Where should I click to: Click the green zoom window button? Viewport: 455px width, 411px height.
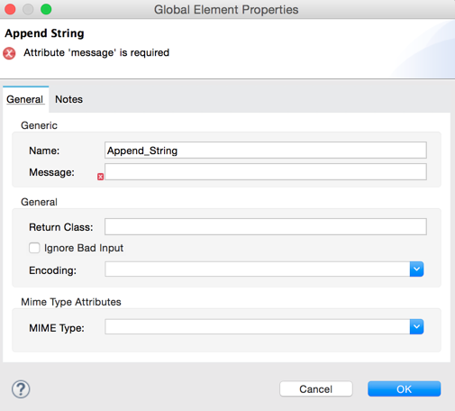point(46,9)
